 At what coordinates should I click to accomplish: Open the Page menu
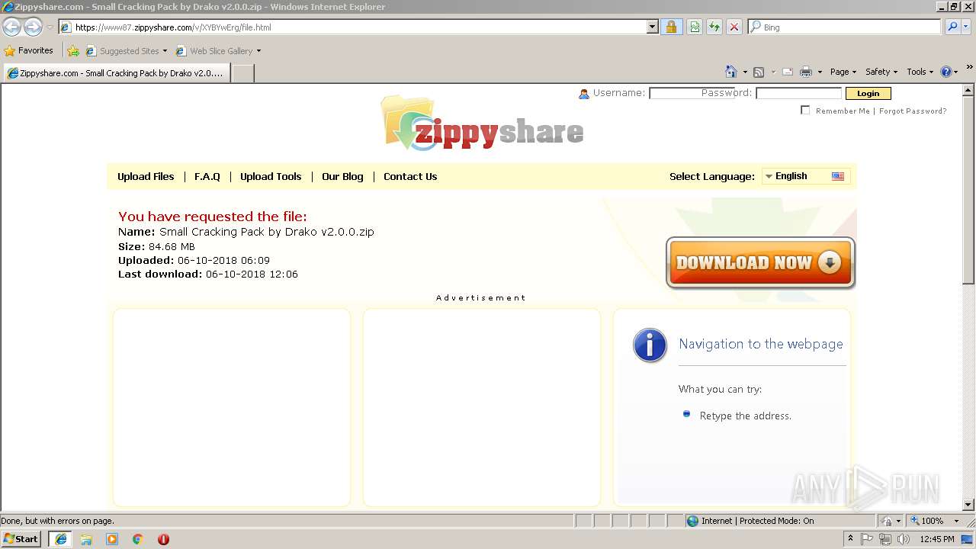[843, 72]
